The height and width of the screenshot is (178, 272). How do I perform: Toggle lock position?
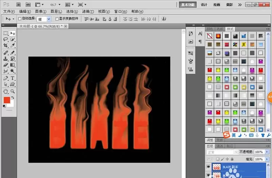227,159
